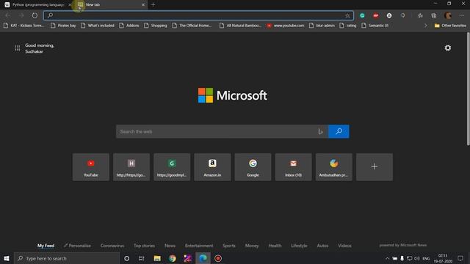The height and width of the screenshot is (264, 470).
Task: Select the Top stories feed tab
Action: (x=144, y=246)
